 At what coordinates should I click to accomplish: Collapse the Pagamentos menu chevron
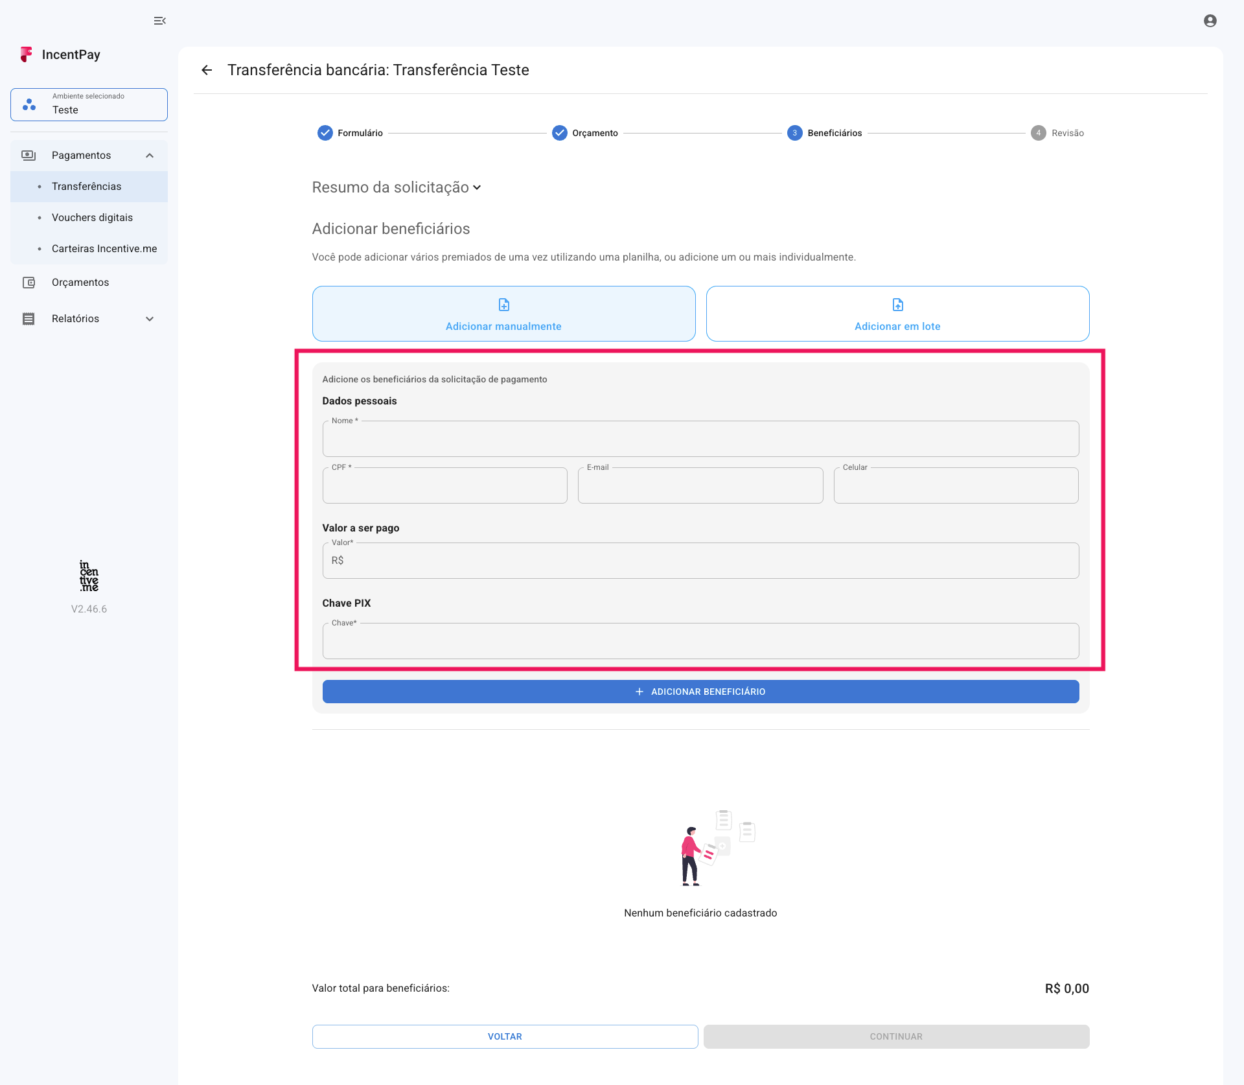(150, 156)
